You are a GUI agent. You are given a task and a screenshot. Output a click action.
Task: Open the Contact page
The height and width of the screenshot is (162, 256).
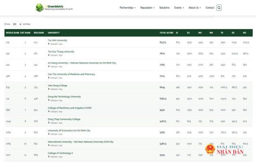click(x=210, y=8)
